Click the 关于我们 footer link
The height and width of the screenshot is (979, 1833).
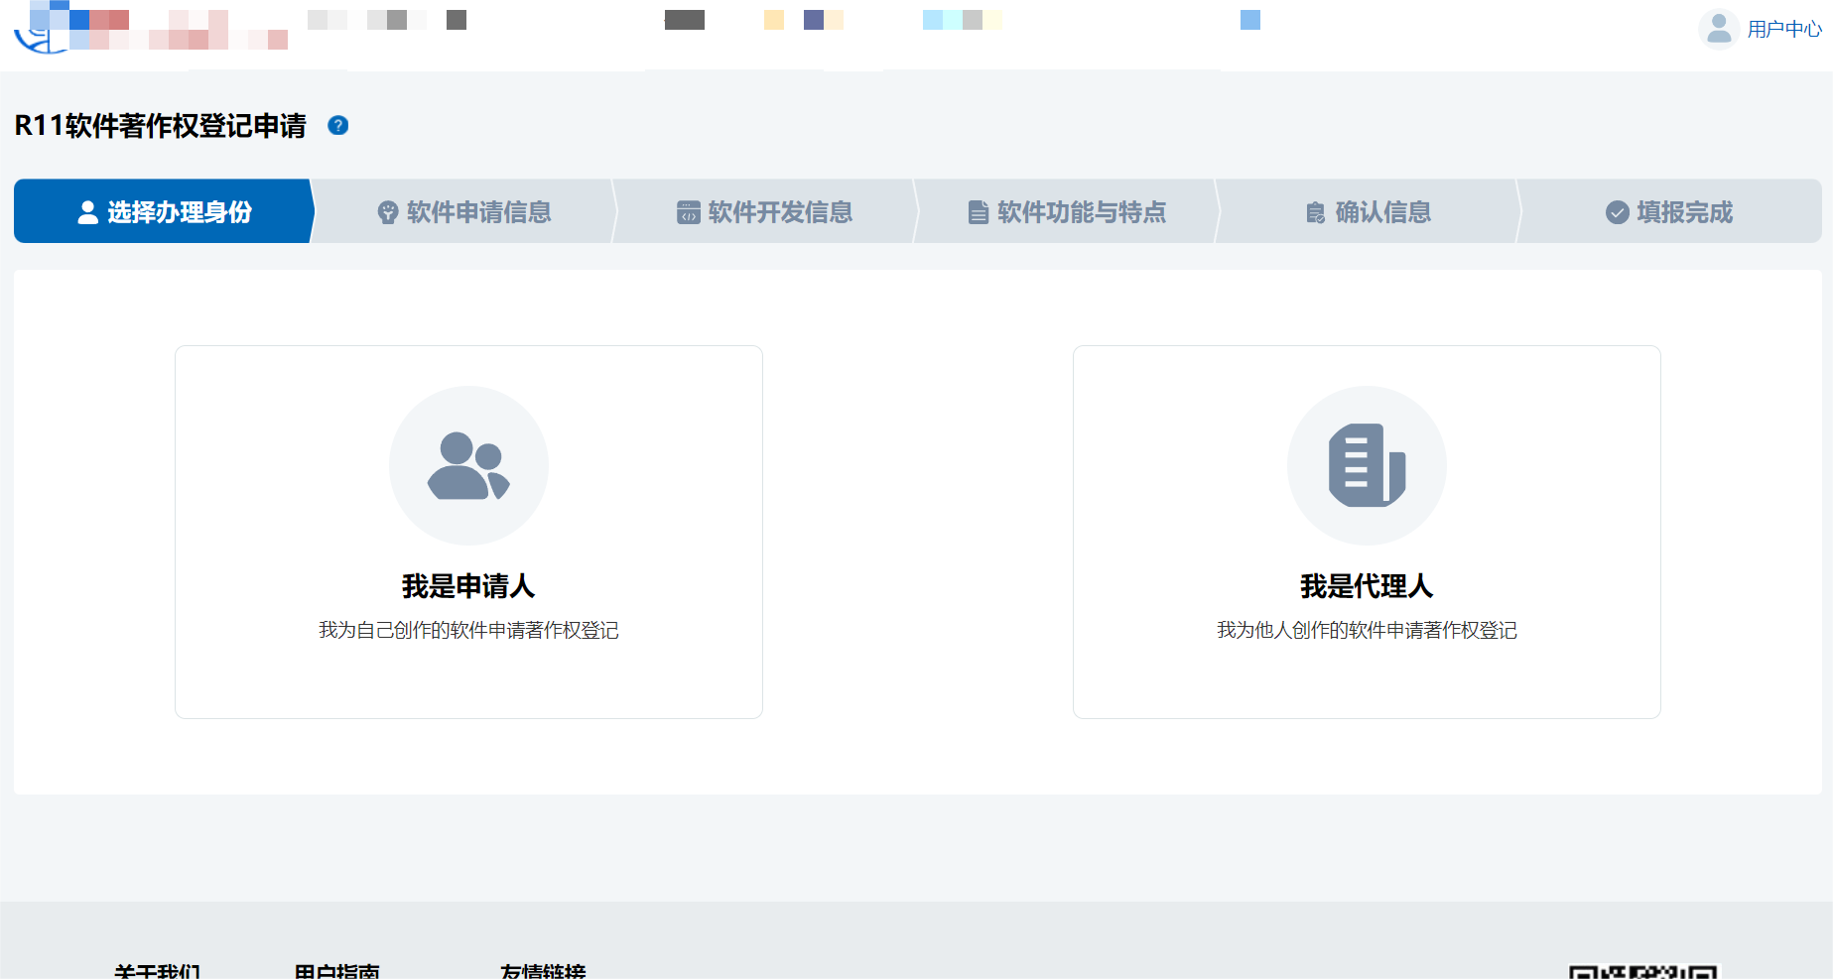coord(159,970)
